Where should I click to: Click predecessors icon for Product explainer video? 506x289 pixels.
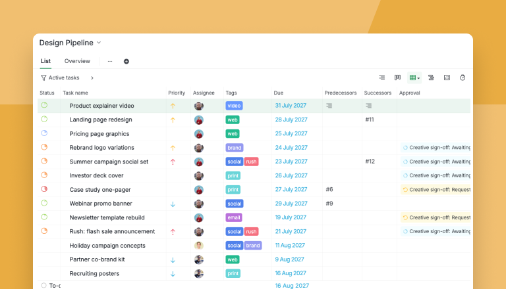329,106
